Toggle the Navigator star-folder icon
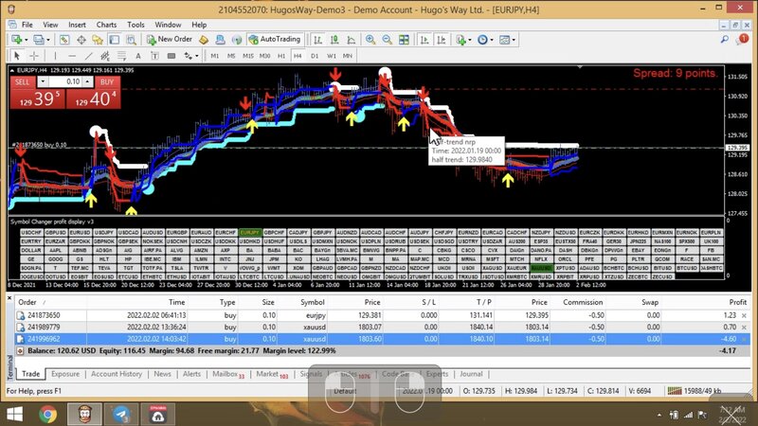Screen dimensions: 758x426 click(x=98, y=40)
